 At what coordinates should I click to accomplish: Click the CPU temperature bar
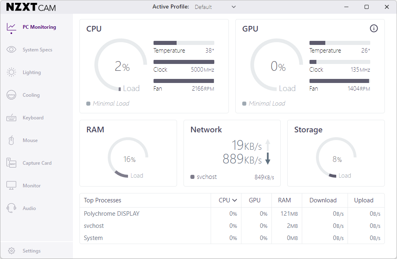click(184, 43)
